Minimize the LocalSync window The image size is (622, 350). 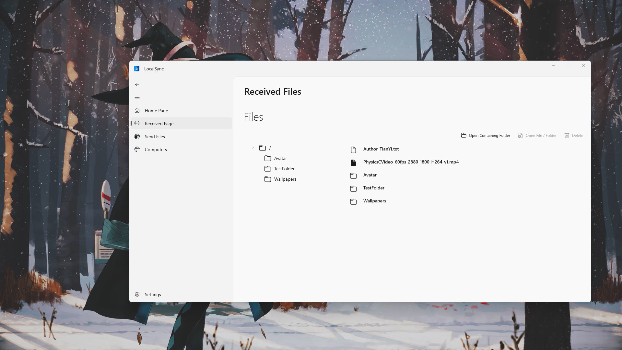554,66
